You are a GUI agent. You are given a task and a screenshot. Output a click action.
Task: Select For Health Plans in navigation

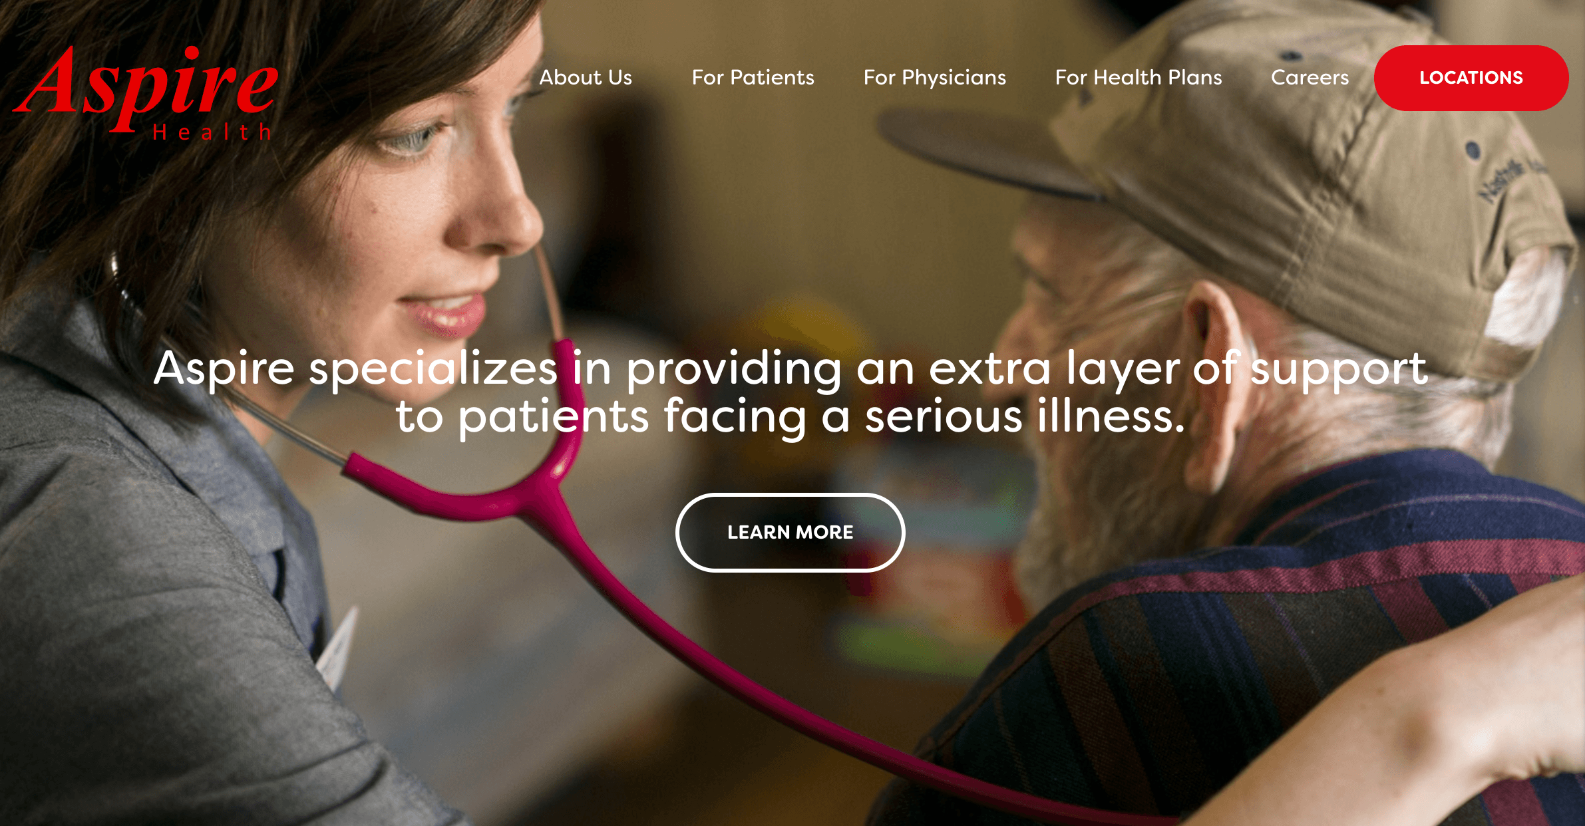tap(1138, 78)
